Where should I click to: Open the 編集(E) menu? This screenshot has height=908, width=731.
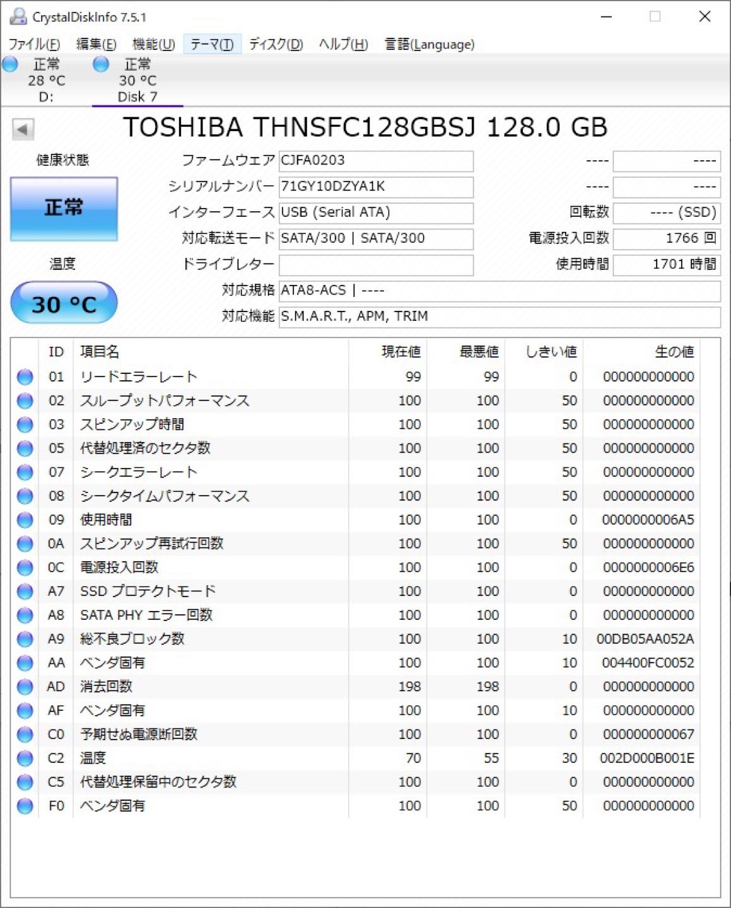(96, 44)
